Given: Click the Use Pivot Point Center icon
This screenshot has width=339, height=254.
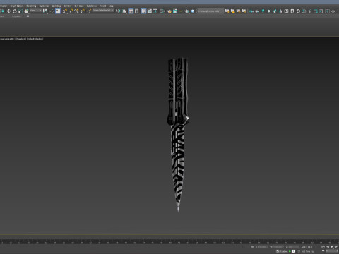Looking at the screenshot, I should click(x=45, y=11).
